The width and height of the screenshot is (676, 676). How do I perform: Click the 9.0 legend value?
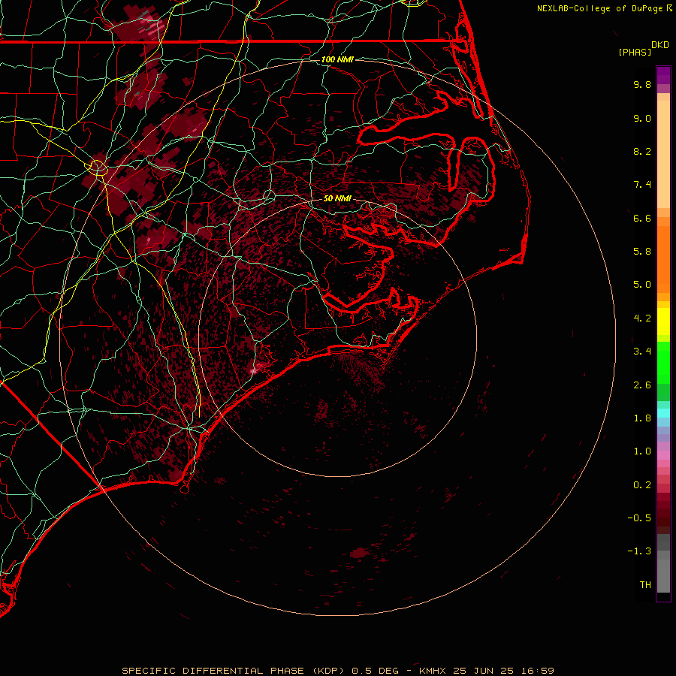[x=642, y=118]
